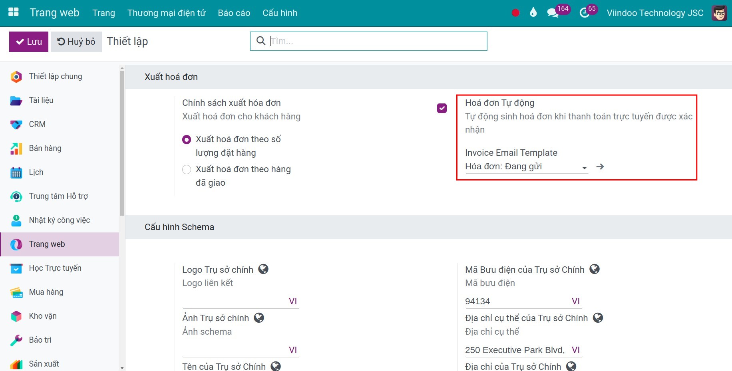Open the Báo cáo menu
This screenshot has height=371, width=732.
point(234,13)
